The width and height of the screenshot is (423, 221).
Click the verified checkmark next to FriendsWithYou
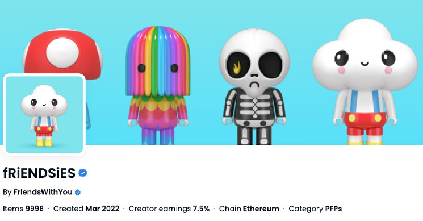pyautogui.click(x=78, y=193)
